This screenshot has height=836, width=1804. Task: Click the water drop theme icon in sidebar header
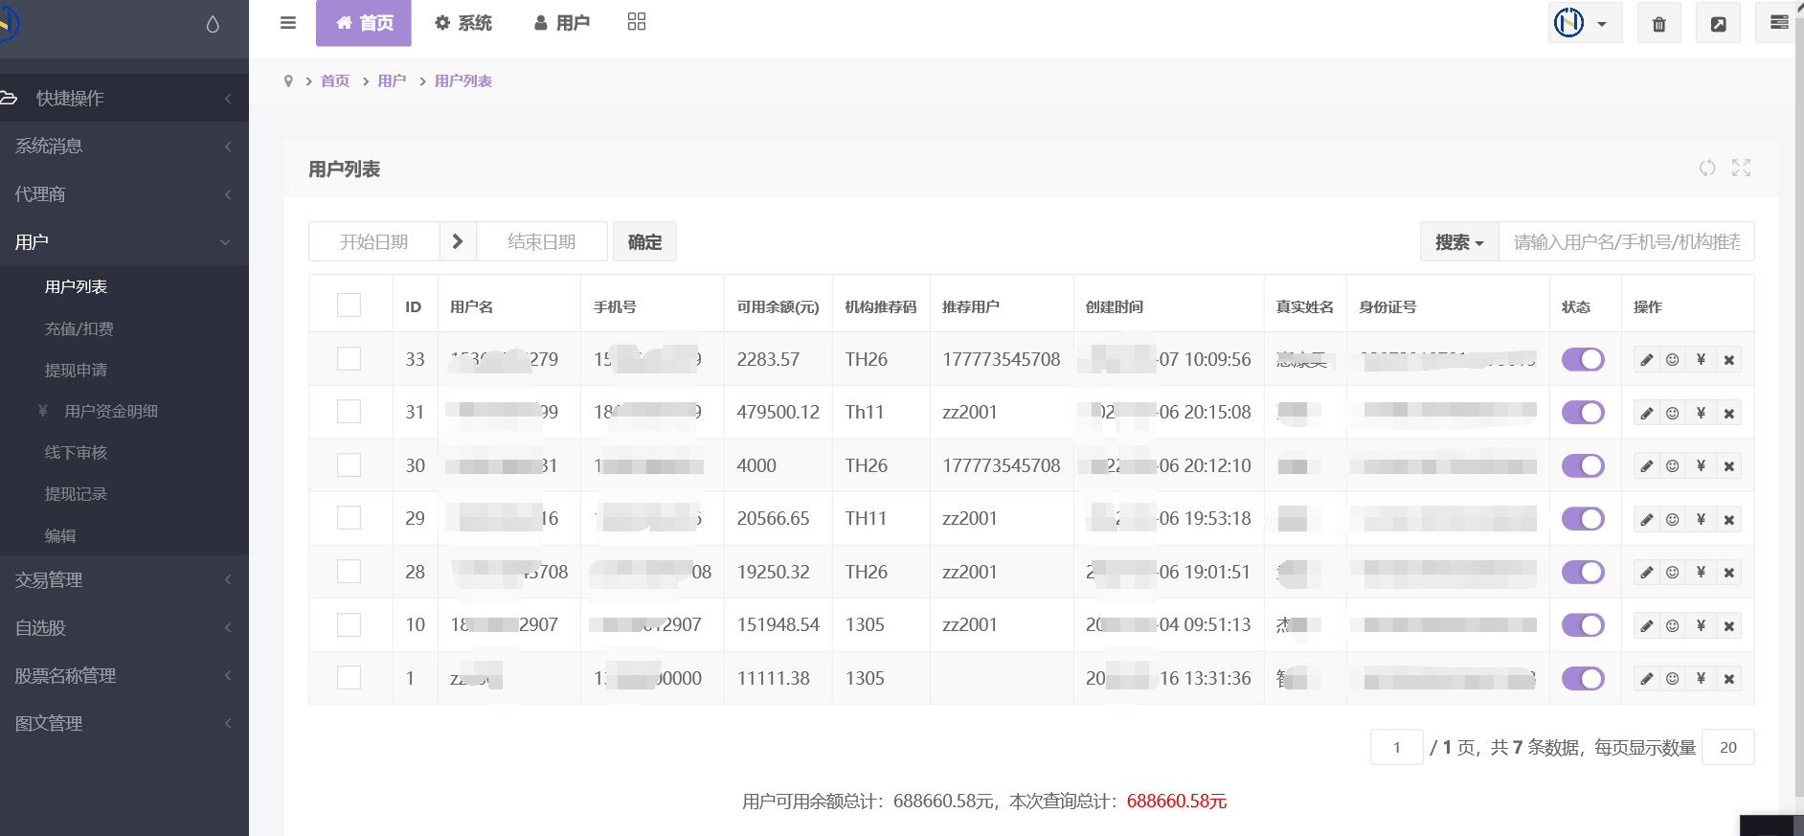click(213, 24)
